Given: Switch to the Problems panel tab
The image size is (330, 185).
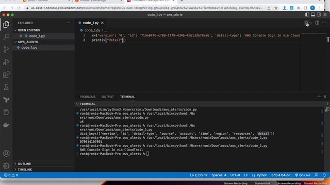Looking at the screenshot, I should (x=88, y=97).
